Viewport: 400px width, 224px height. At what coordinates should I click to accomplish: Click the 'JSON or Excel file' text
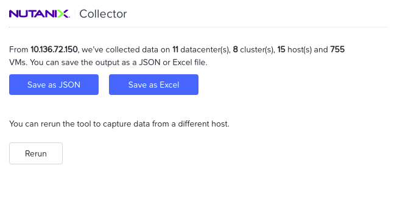click(173, 62)
